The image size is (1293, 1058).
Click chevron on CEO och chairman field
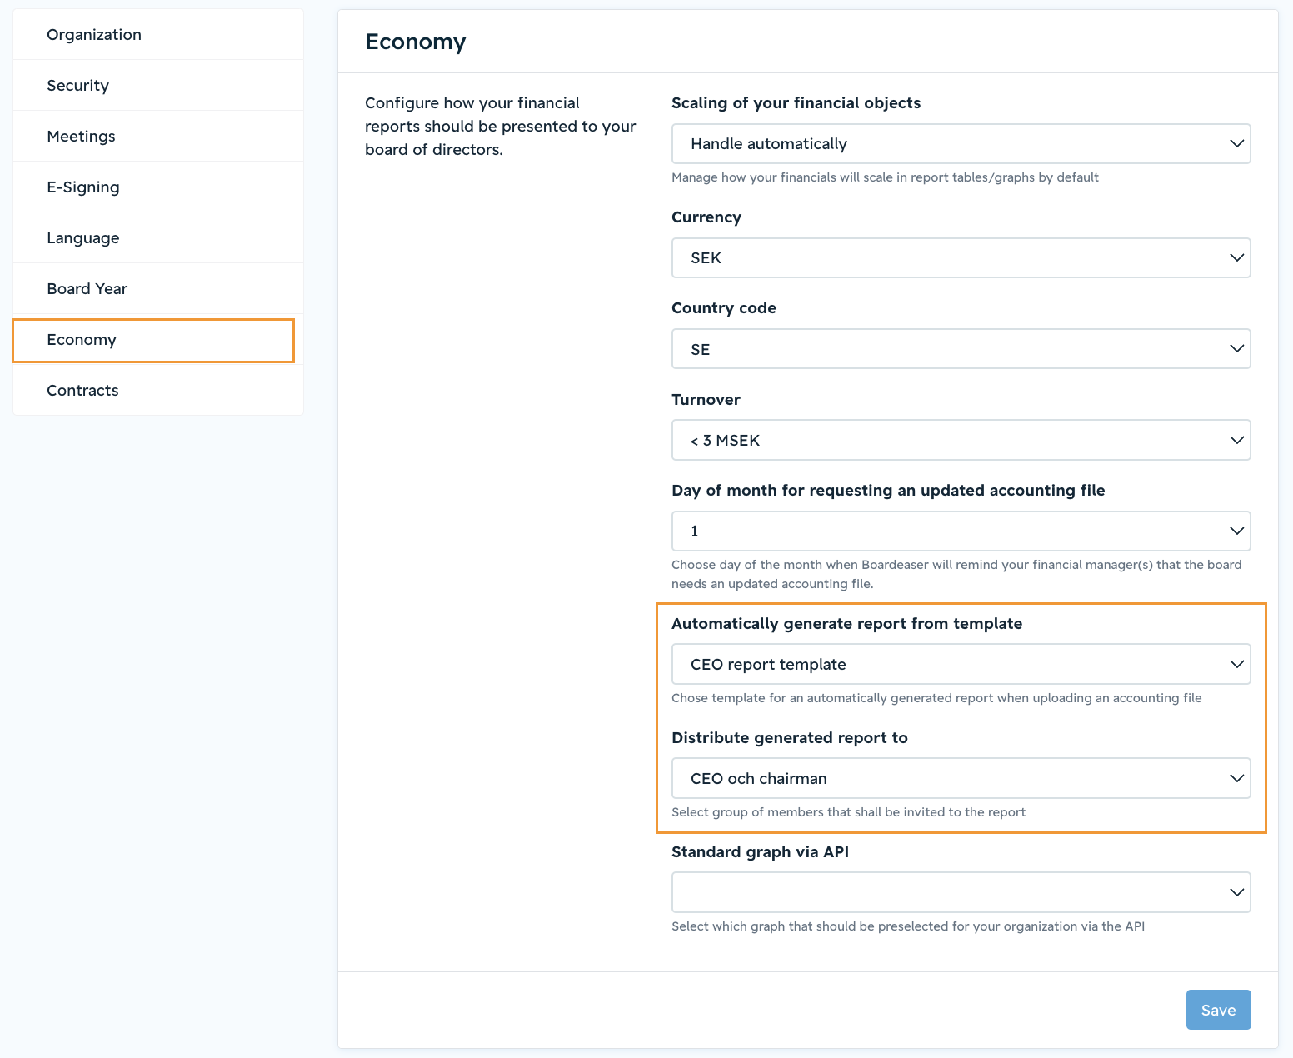(1236, 778)
